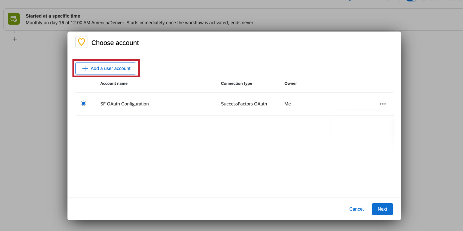Click the Owner column header
The image size is (463, 231).
click(291, 83)
